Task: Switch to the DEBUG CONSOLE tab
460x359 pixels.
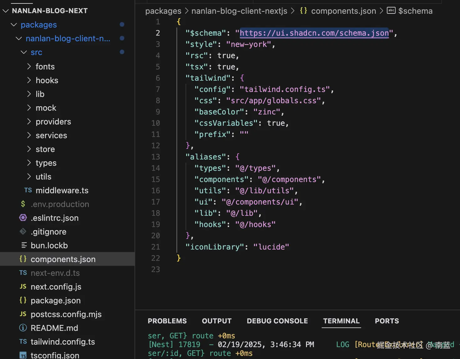Action: (277, 321)
